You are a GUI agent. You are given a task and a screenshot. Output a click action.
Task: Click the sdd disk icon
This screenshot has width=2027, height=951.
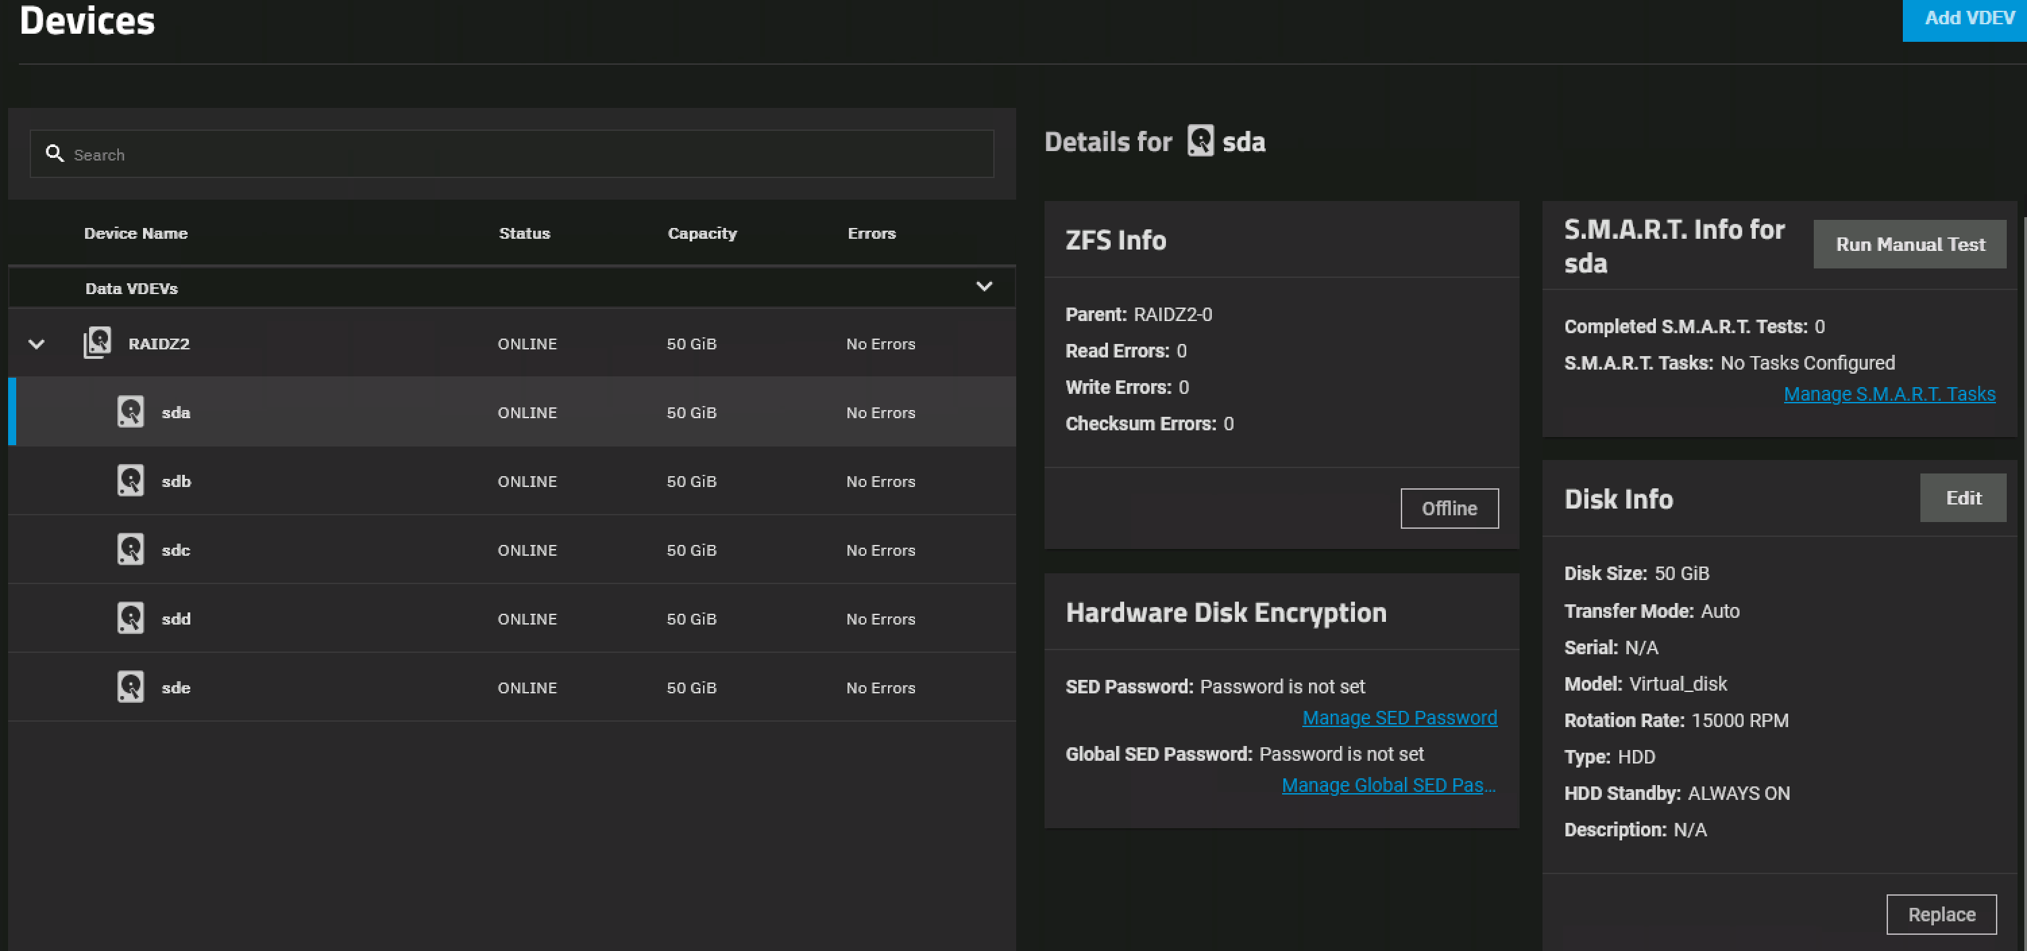(131, 618)
